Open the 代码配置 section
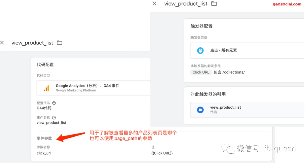 coord(45,65)
